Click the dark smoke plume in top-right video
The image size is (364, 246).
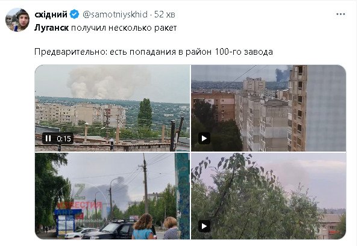tap(283, 73)
